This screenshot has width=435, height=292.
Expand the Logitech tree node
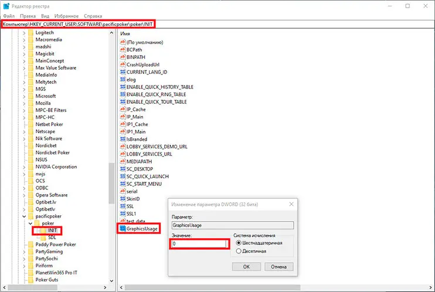coord(25,33)
